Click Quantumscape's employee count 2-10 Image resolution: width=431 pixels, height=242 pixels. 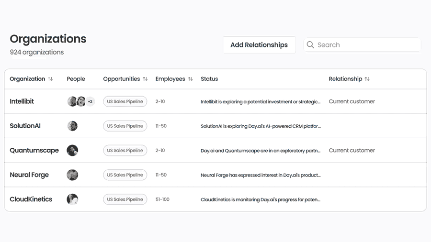(x=160, y=150)
